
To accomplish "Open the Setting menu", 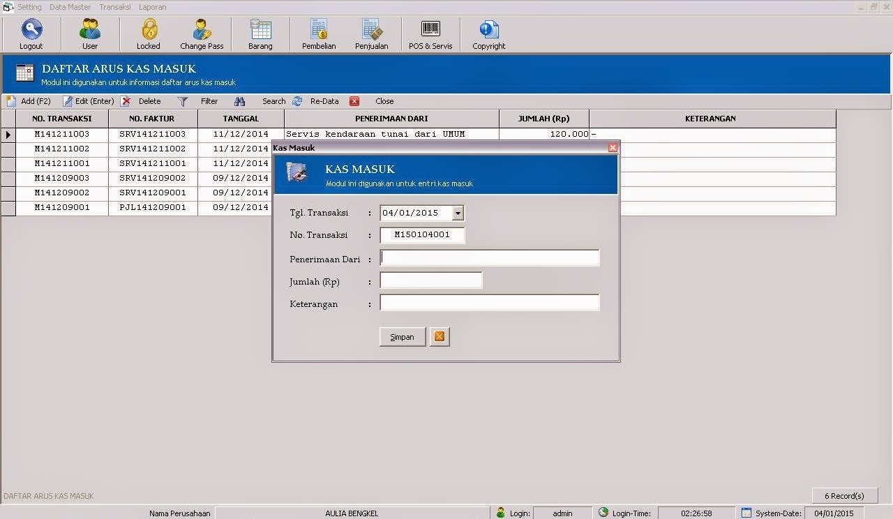I will 29,7.
